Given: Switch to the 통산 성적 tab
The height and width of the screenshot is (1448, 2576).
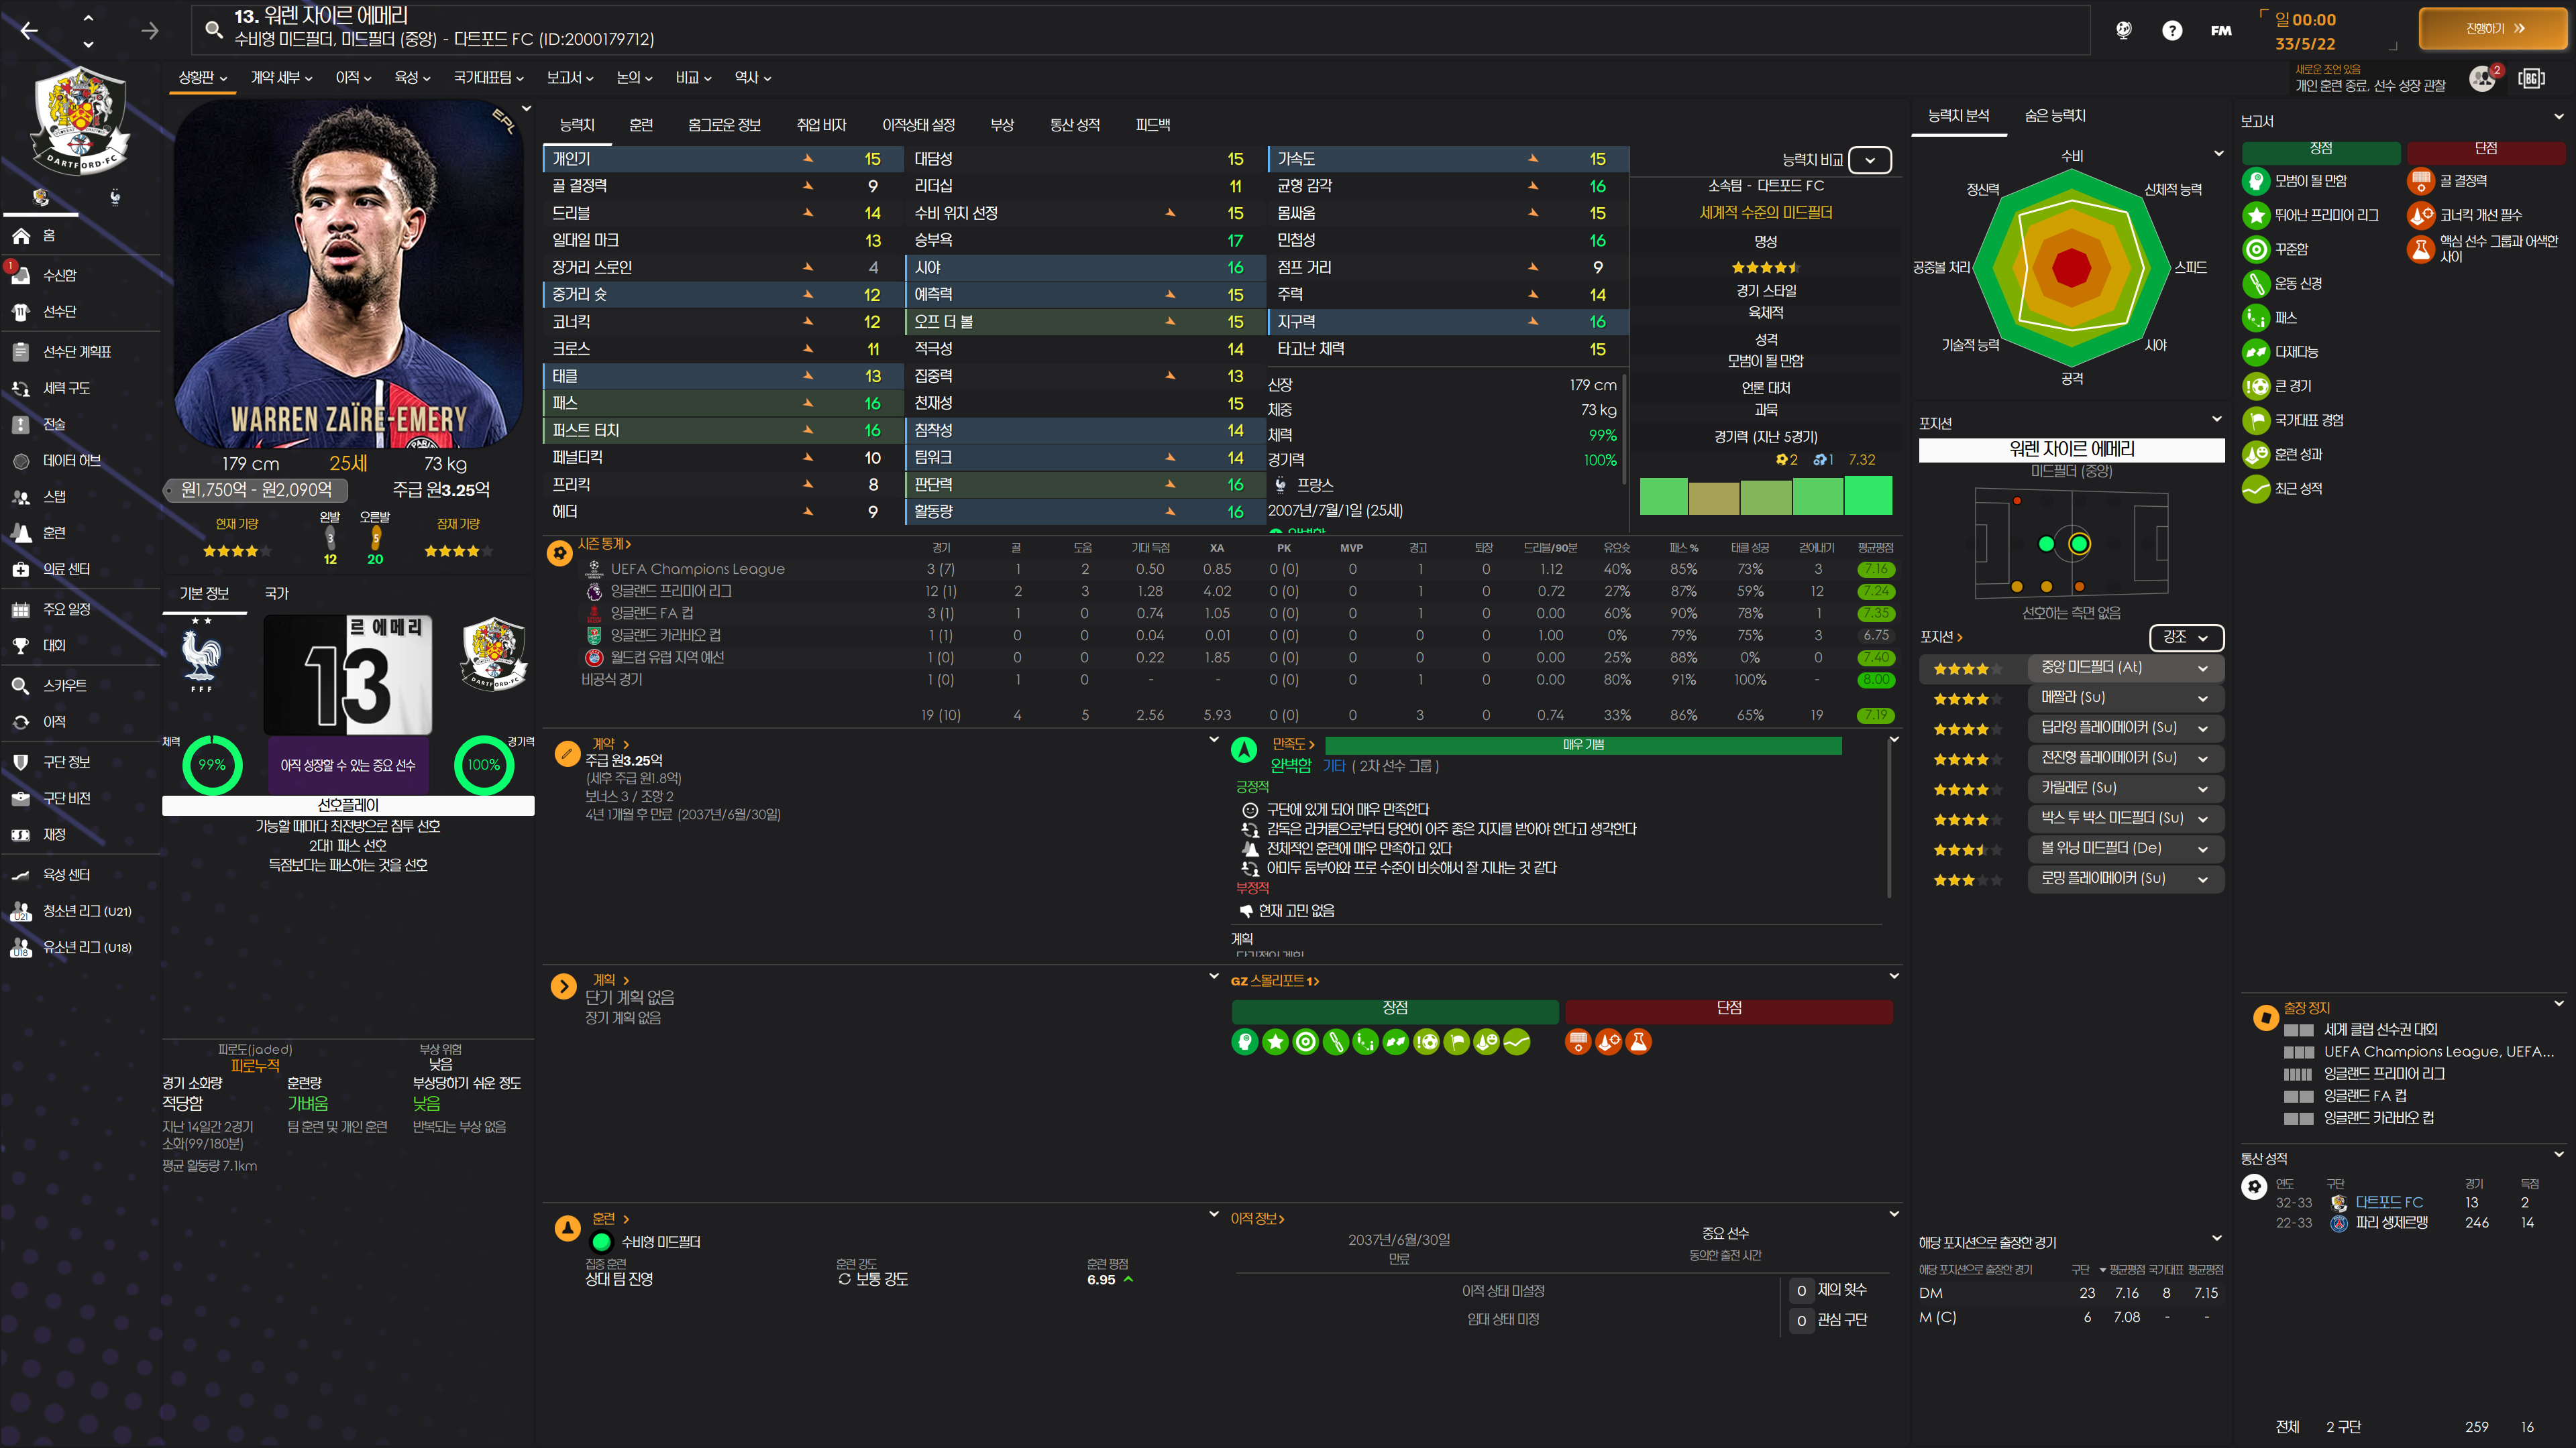Looking at the screenshot, I should click(1074, 125).
